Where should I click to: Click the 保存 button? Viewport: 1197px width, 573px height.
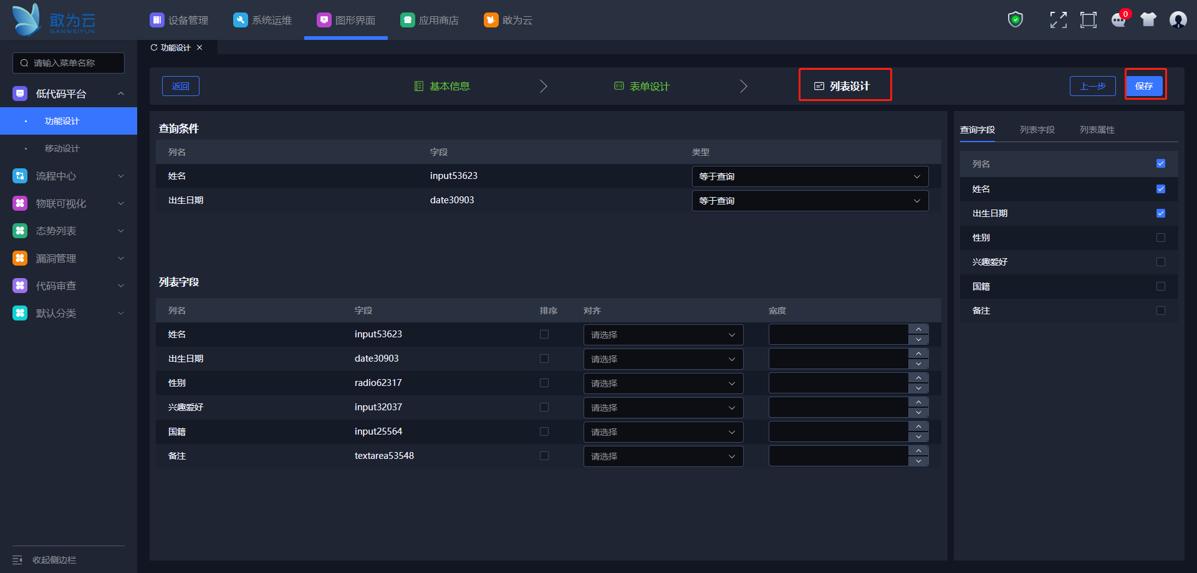point(1144,86)
